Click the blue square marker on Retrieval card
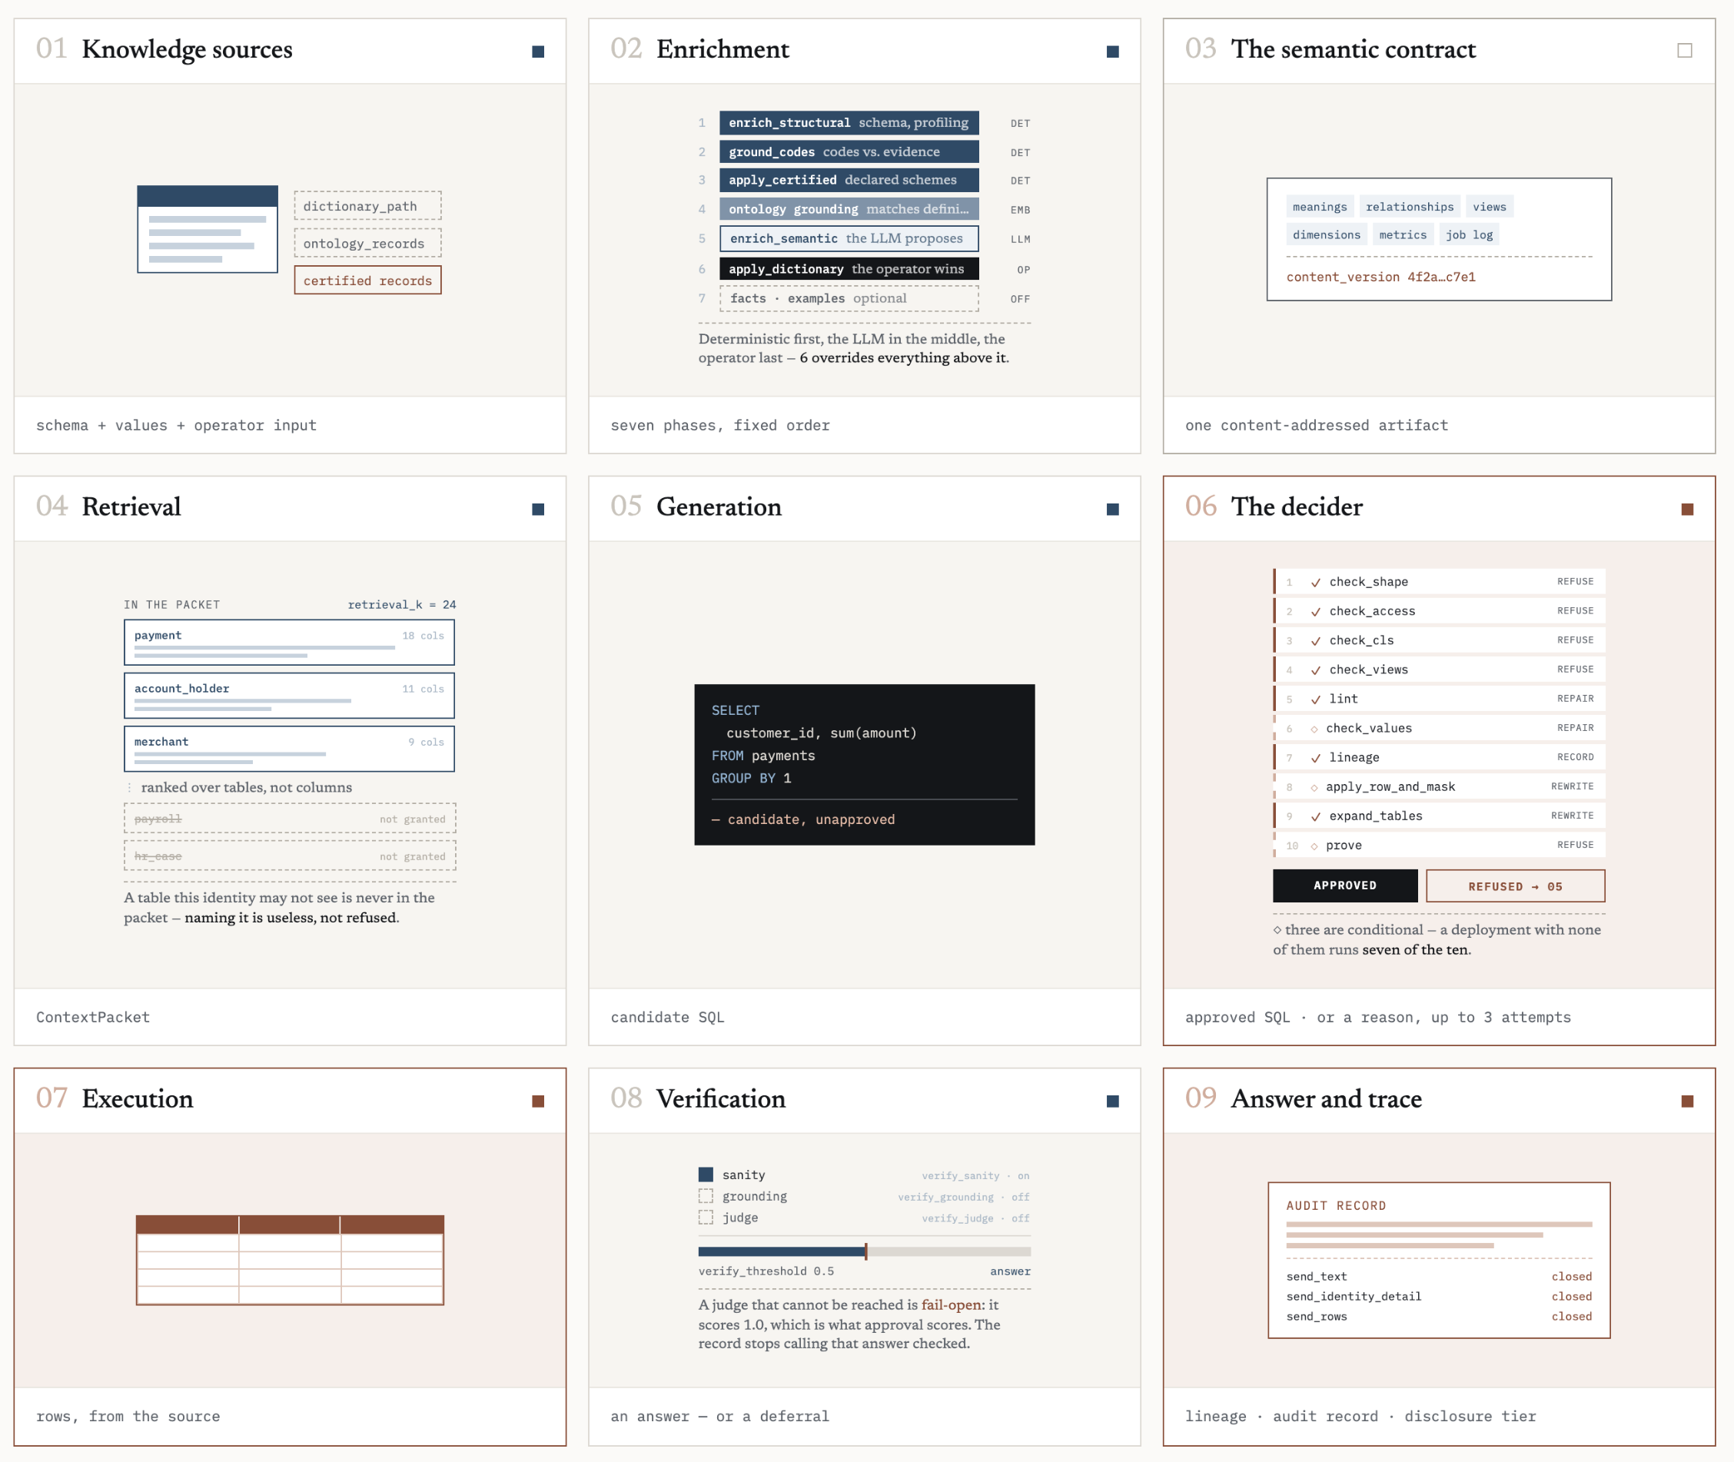Viewport: 1734px width, 1462px height. click(538, 509)
